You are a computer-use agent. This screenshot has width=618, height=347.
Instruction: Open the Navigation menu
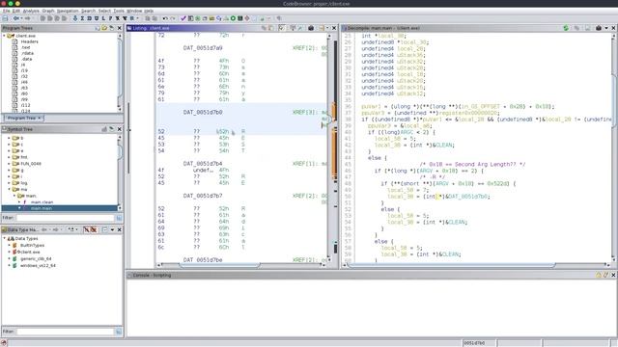point(68,11)
